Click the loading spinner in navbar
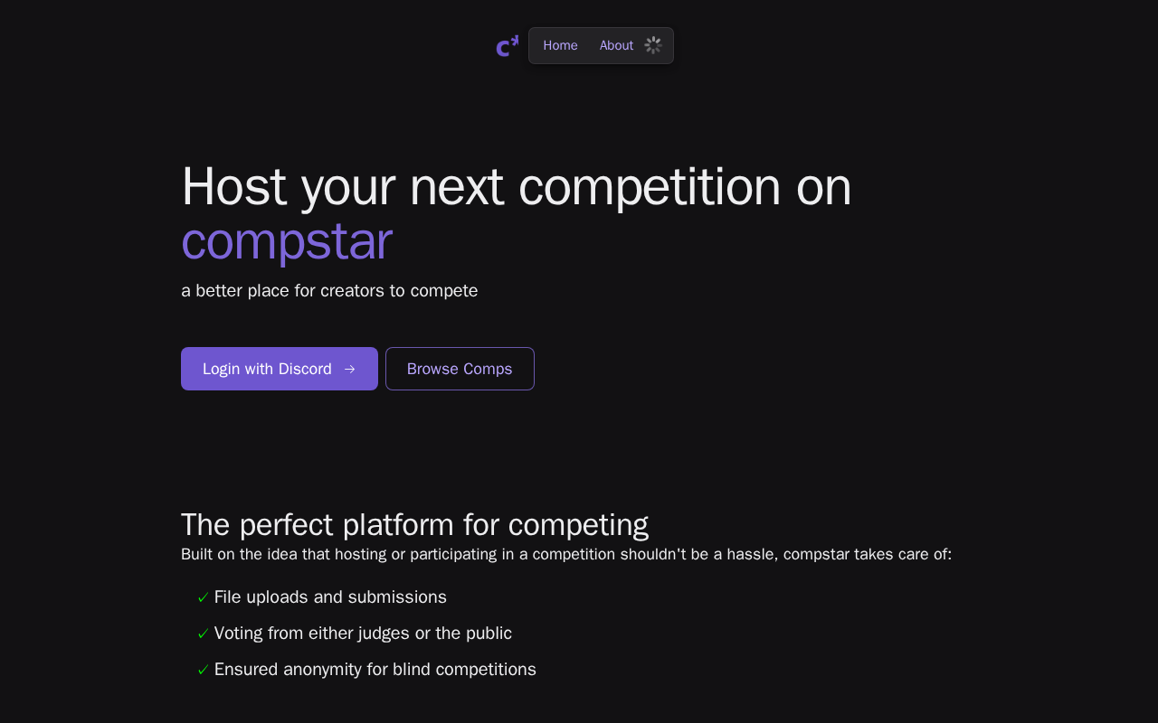 point(653,45)
